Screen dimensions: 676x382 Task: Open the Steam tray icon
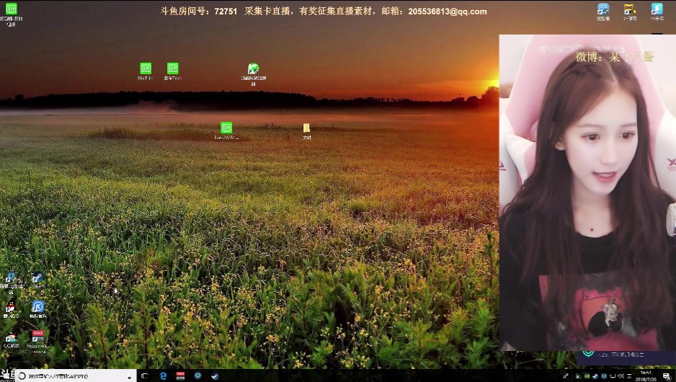pos(595,376)
